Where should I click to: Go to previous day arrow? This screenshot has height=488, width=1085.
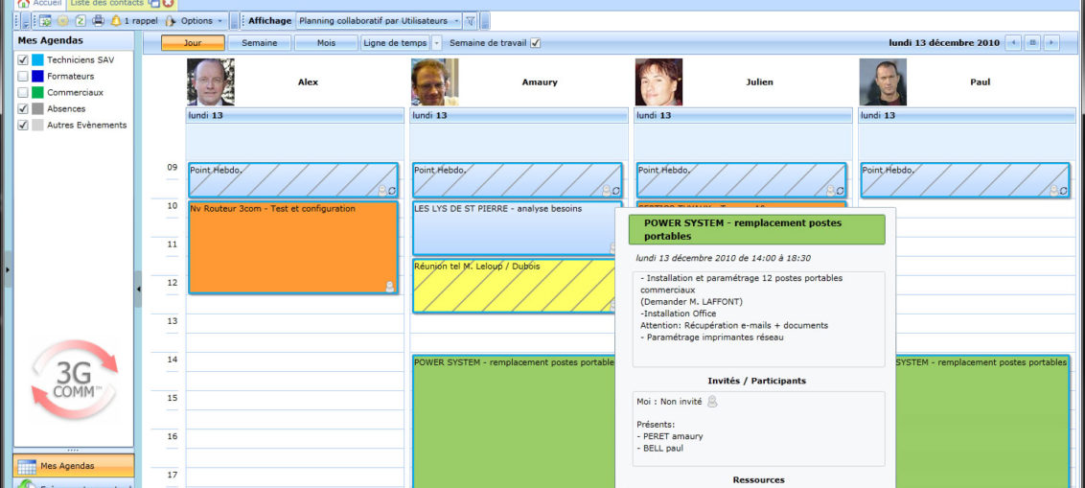(1013, 43)
